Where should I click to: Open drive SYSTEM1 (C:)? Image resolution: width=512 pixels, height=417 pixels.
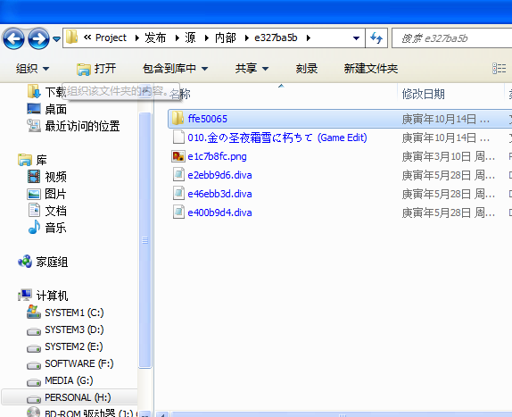pyautogui.click(x=65, y=313)
